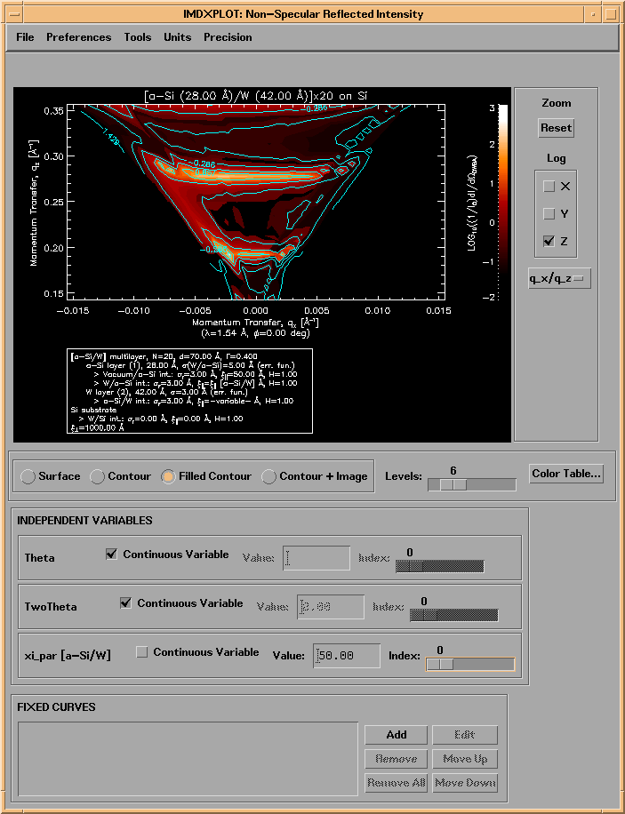Image resolution: width=625 pixels, height=814 pixels.
Task: Click the Theta Index slider
Action: pos(439,566)
